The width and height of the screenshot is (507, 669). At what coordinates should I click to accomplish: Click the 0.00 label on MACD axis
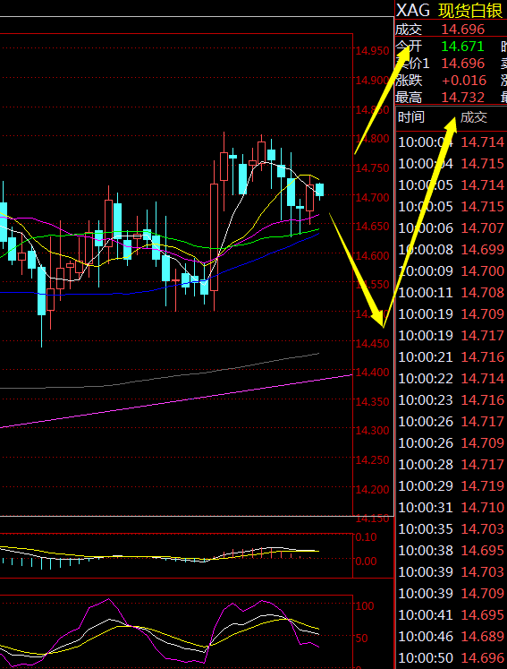(366, 561)
